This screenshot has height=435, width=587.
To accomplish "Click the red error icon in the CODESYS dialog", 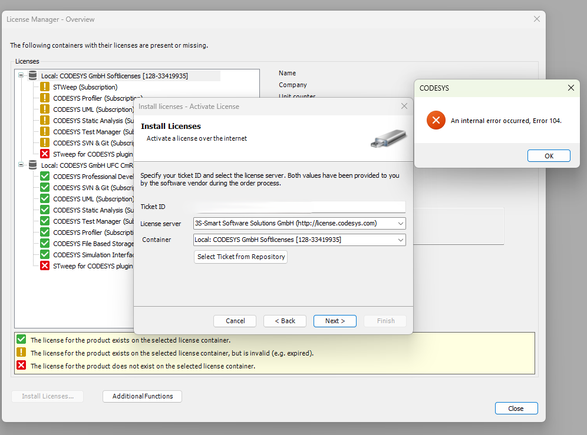I will pyautogui.click(x=436, y=120).
